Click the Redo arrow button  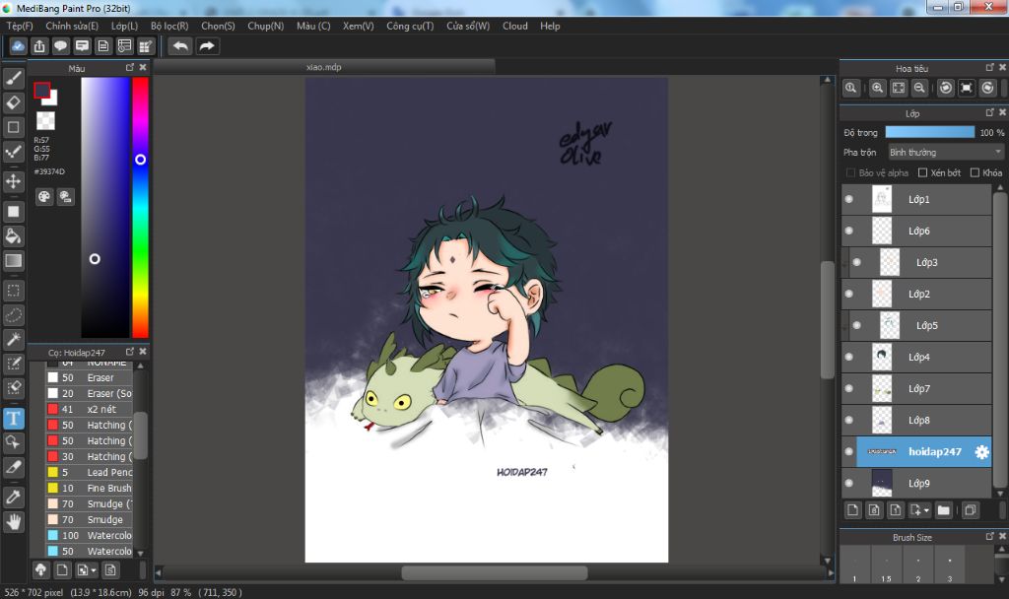click(x=207, y=46)
